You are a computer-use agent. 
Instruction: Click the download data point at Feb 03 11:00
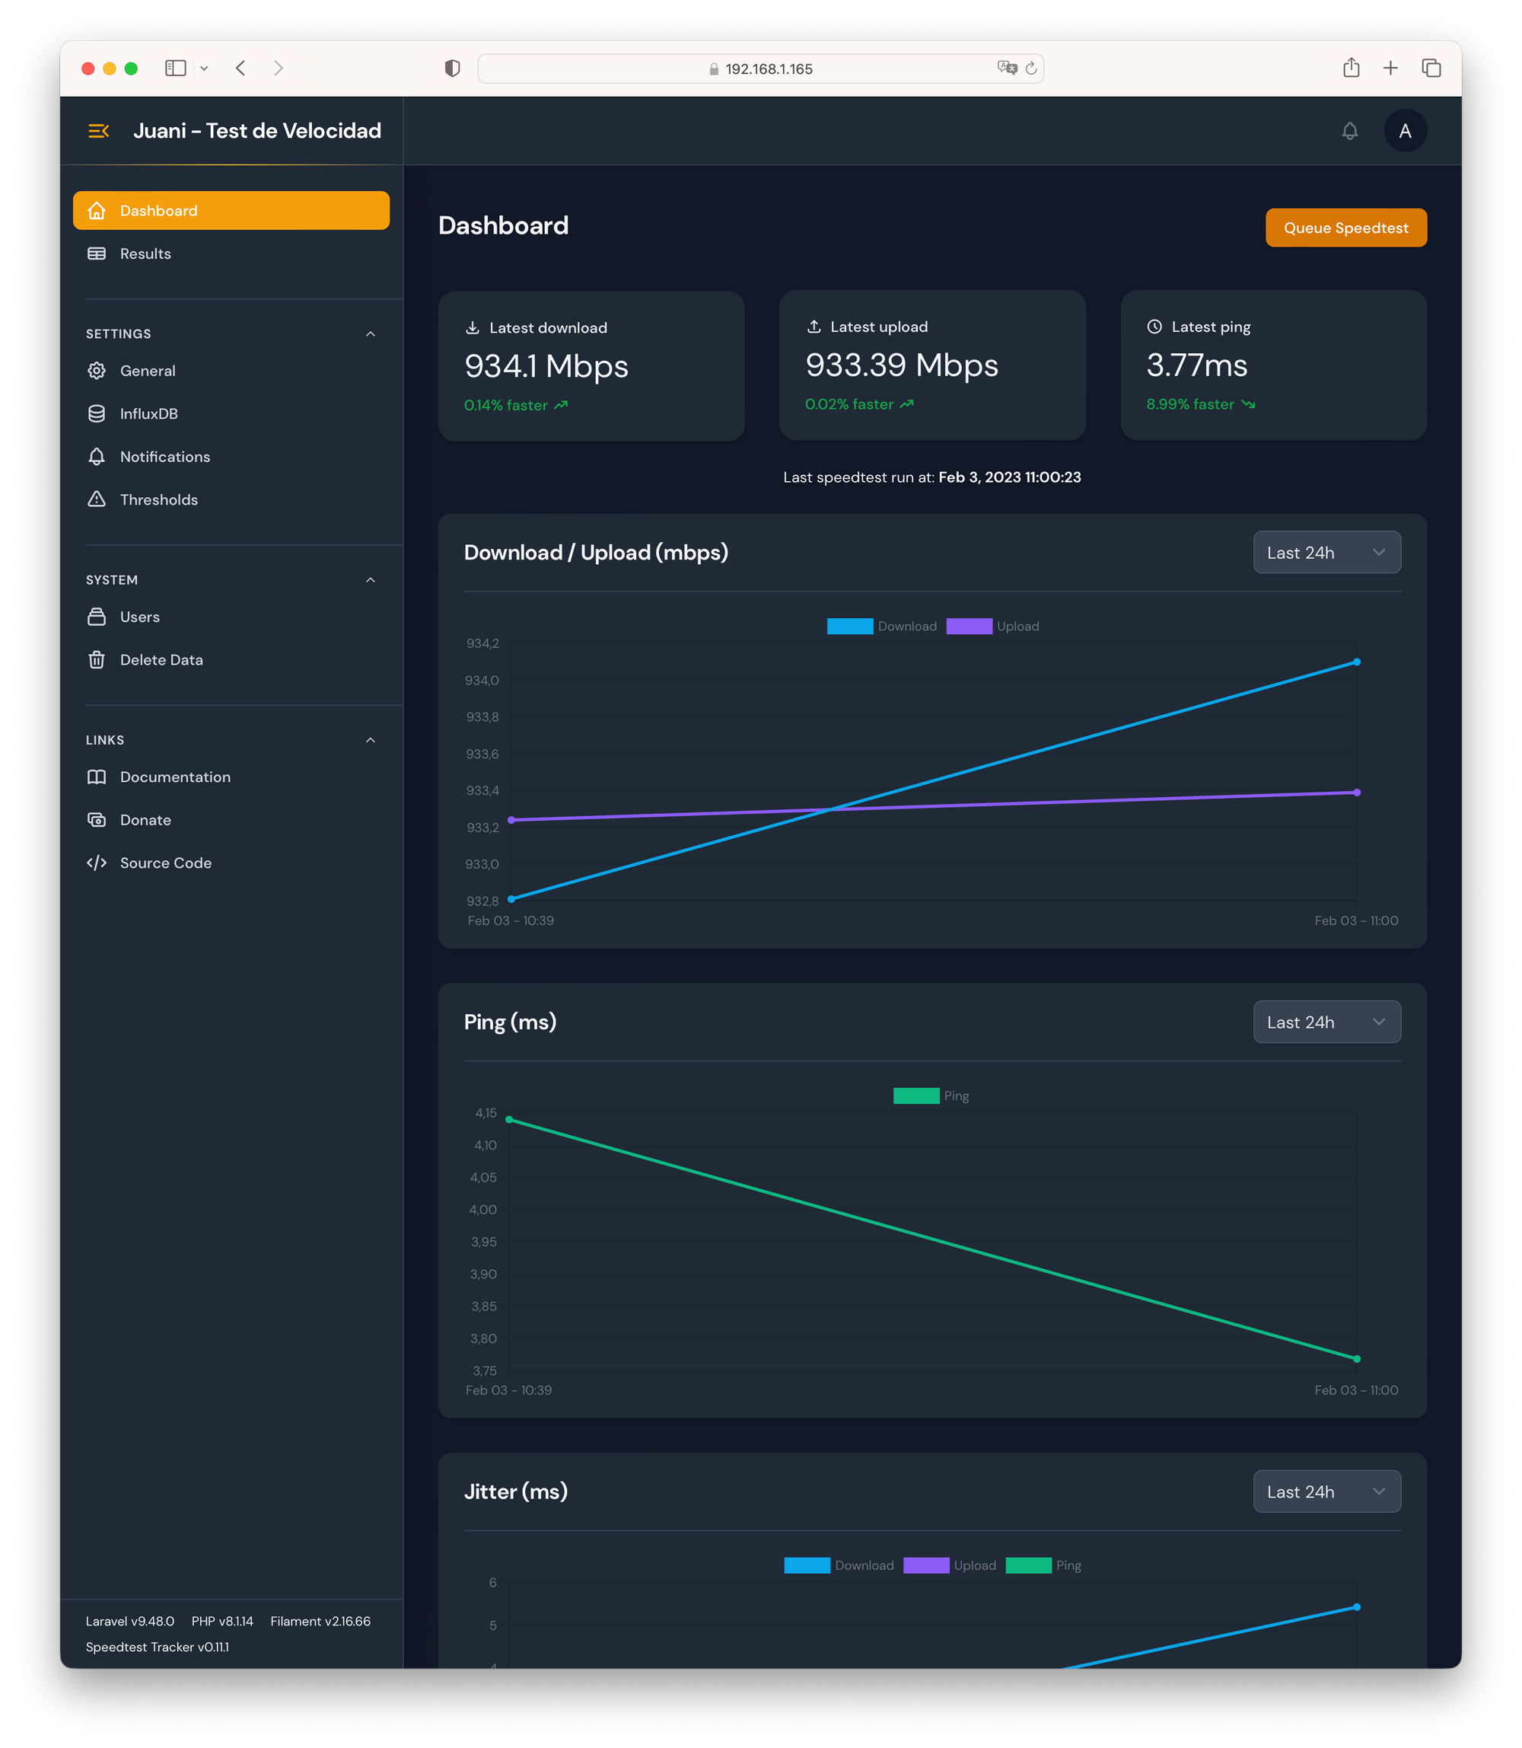1356,662
